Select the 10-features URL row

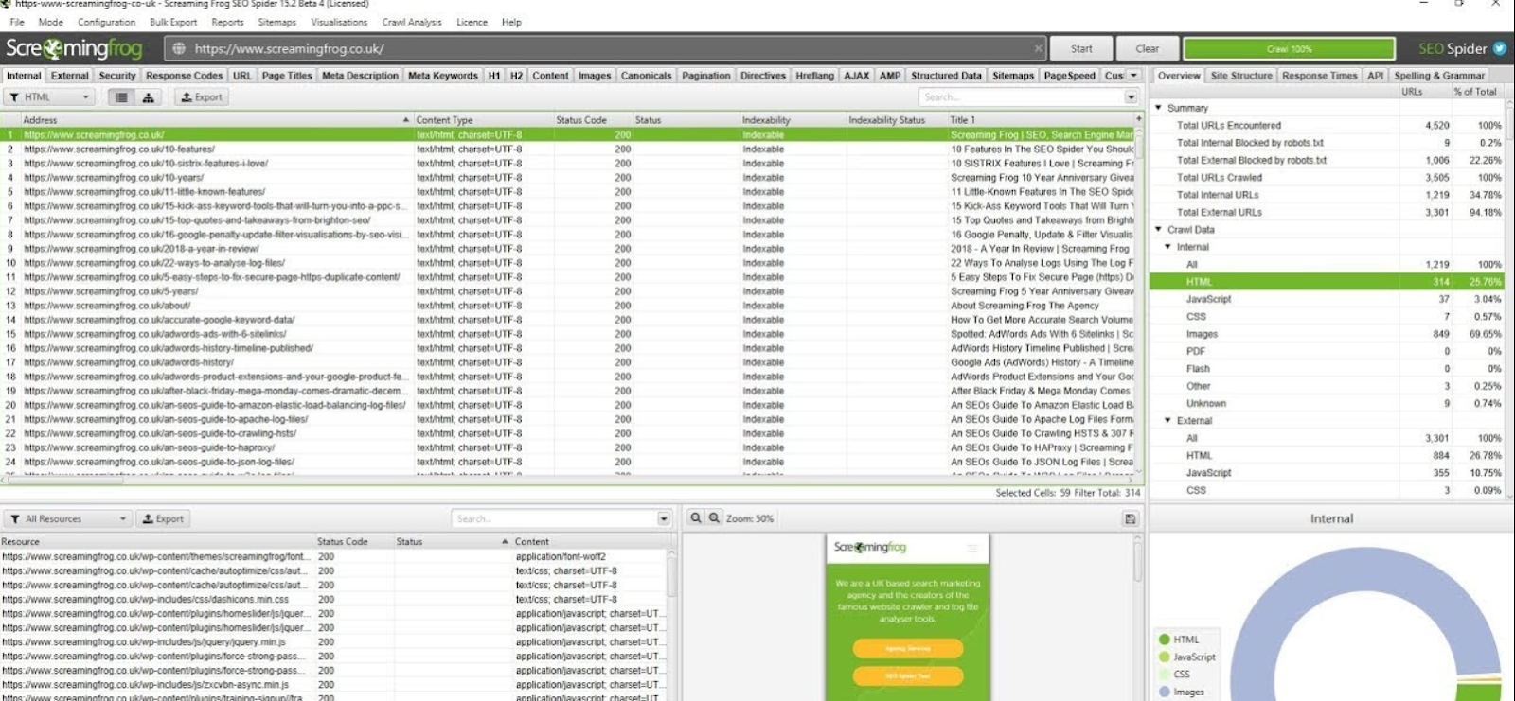pyautogui.click(x=568, y=149)
